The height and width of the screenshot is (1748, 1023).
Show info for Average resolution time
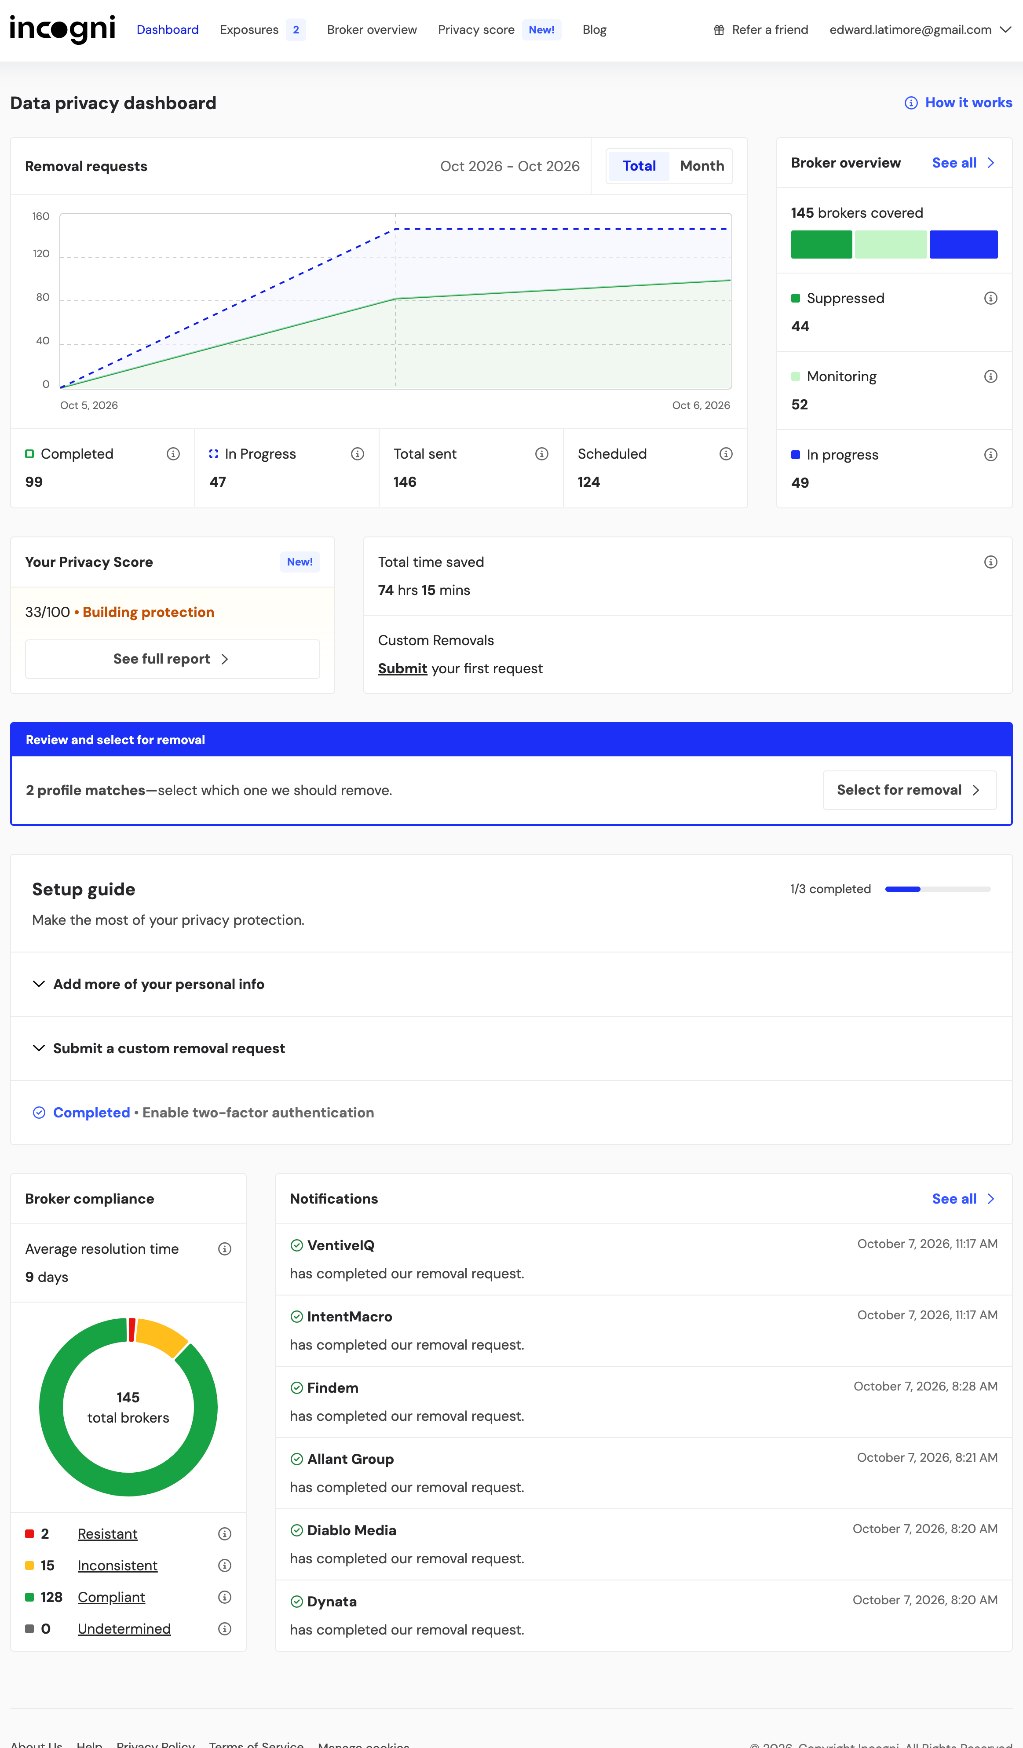click(225, 1249)
